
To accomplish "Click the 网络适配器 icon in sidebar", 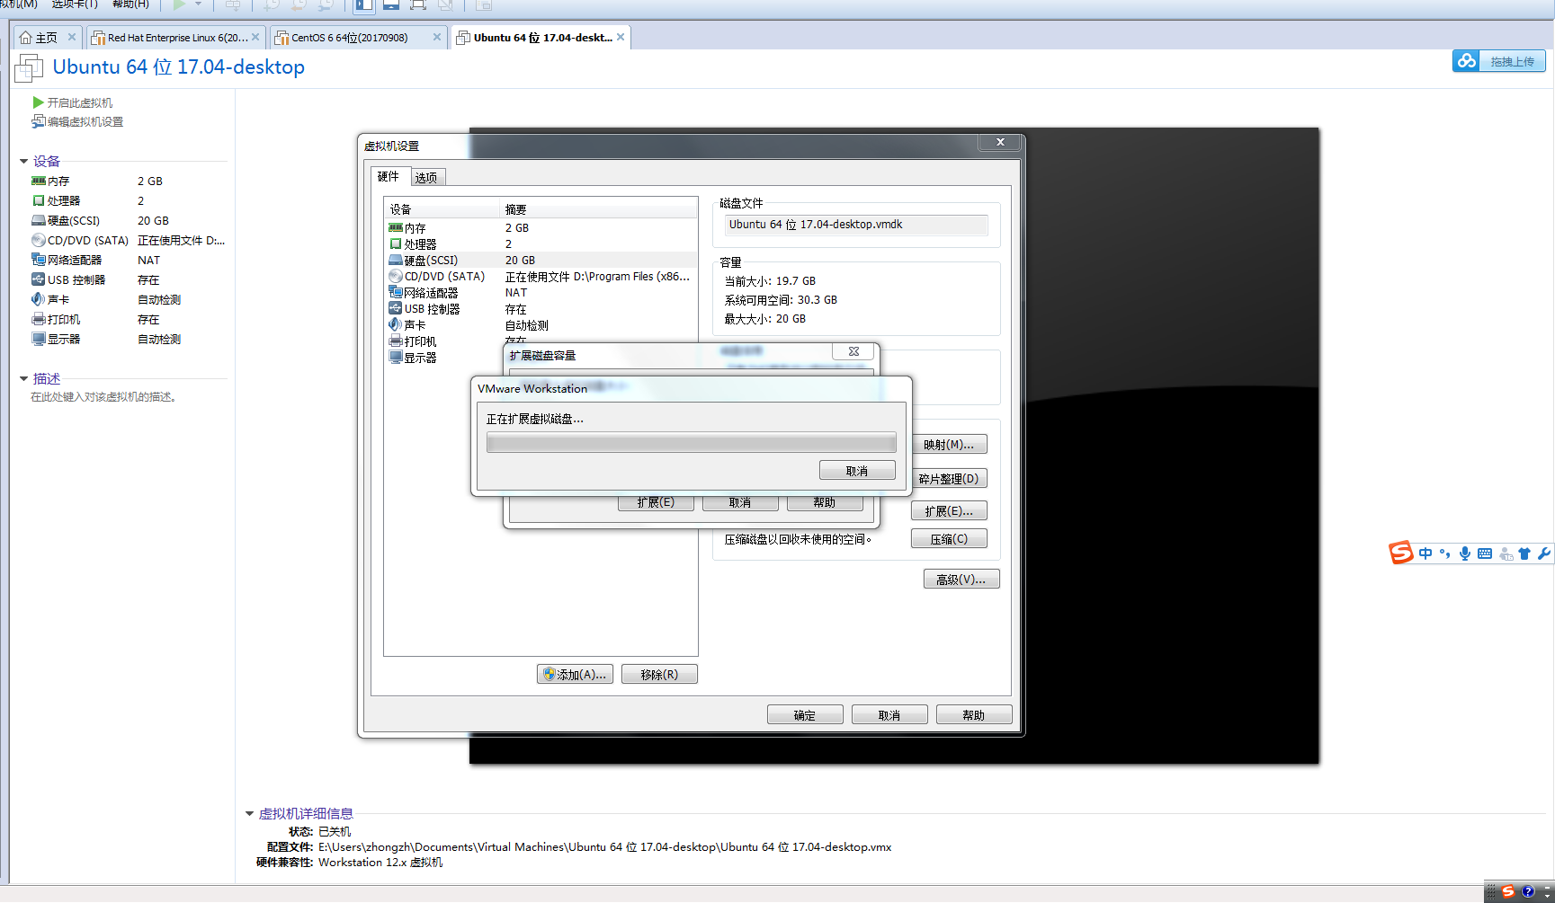I will [39, 260].
